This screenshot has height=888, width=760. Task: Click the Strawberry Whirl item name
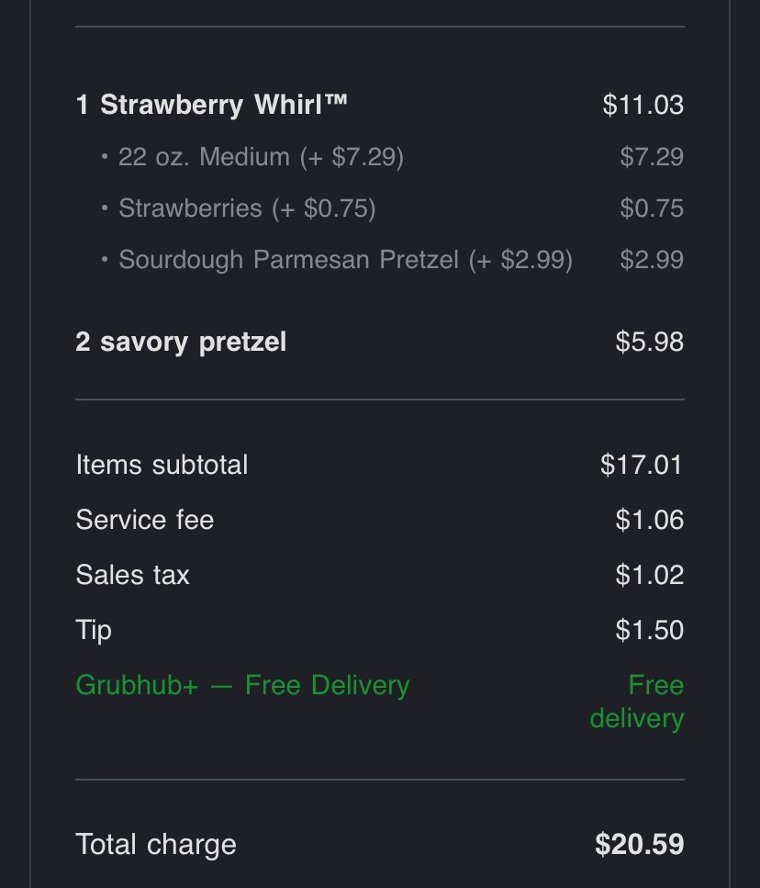pos(212,105)
